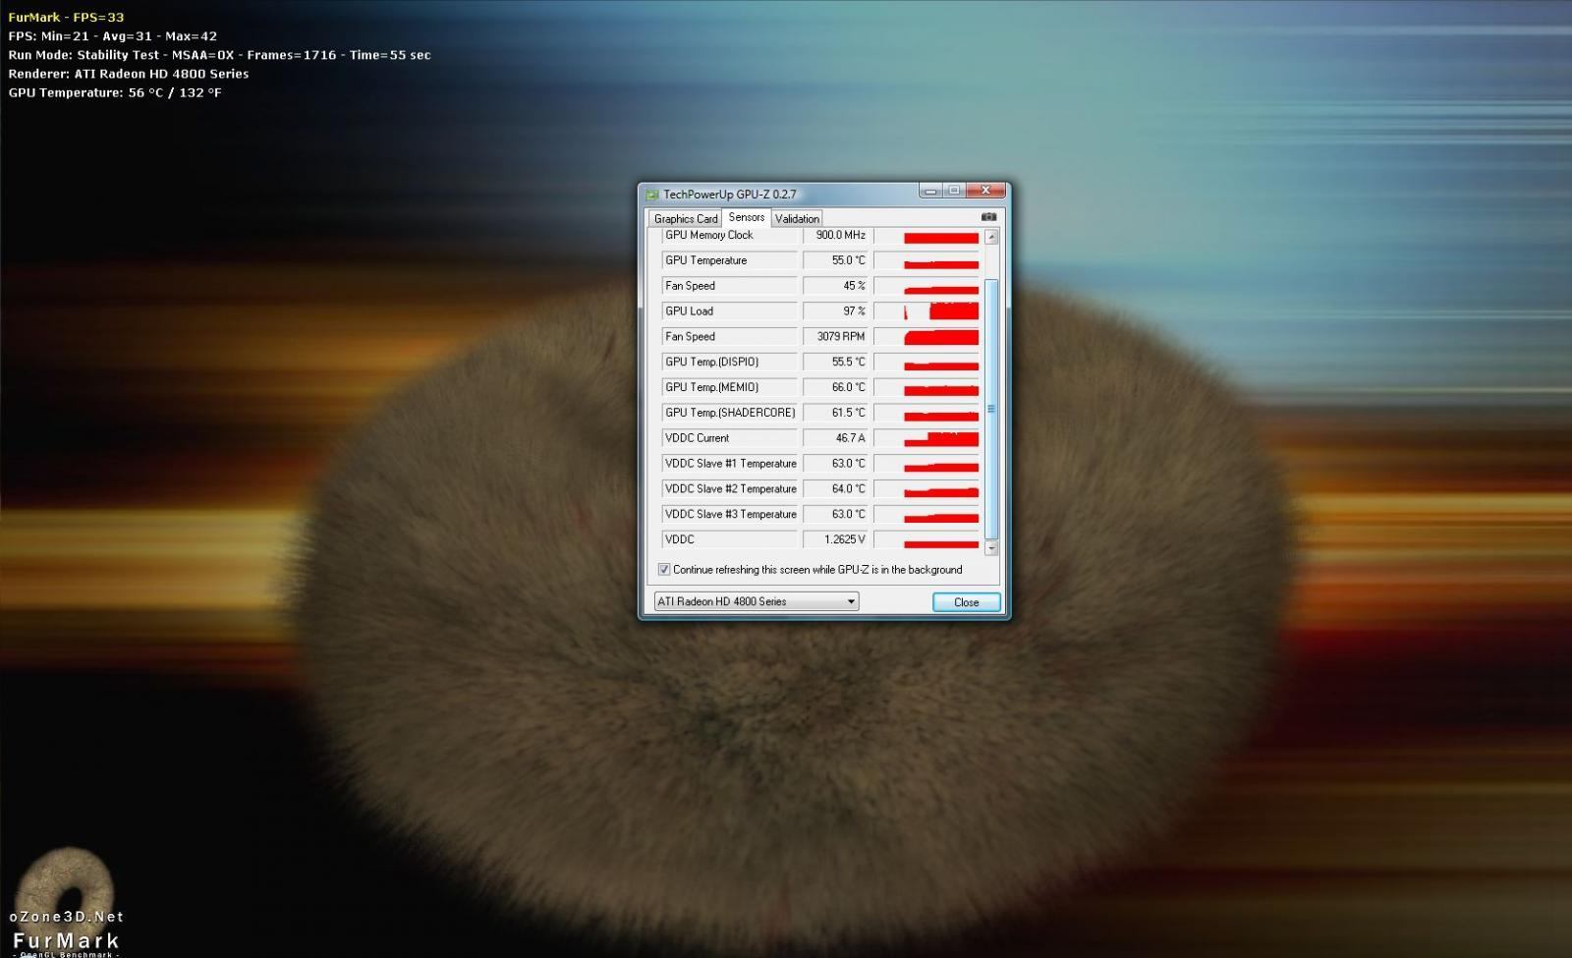This screenshot has height=958, width=1572.
Task: Open the ATI Radeon HD 4800 Series dropdown
Action: tap(757, 601)
